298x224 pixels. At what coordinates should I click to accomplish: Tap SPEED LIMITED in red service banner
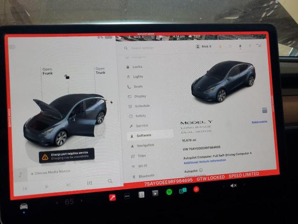(x=244, y=175)
